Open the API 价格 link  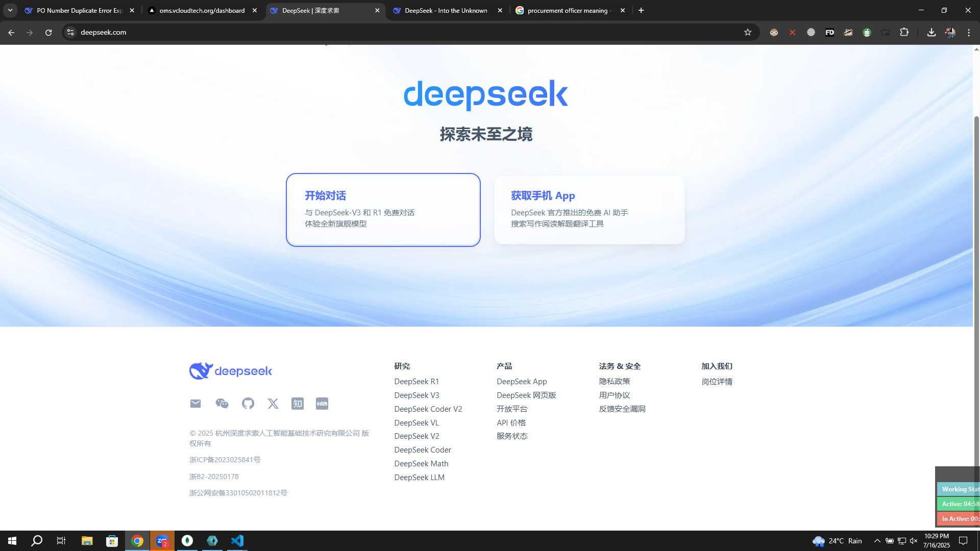(x=511, y=423)
